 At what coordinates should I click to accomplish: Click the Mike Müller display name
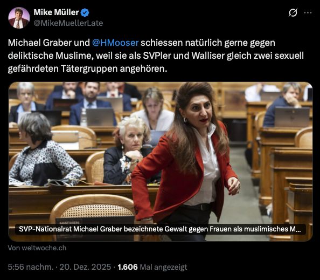point(56,12)
